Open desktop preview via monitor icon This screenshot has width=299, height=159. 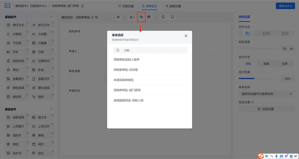pyautogui.click(x=163, y=17)
